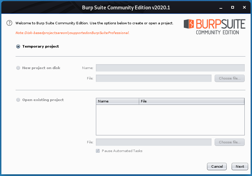Screen dimensions: 252x176
Task: Click Choose file below the existing projects table
Action: [229, 142]
